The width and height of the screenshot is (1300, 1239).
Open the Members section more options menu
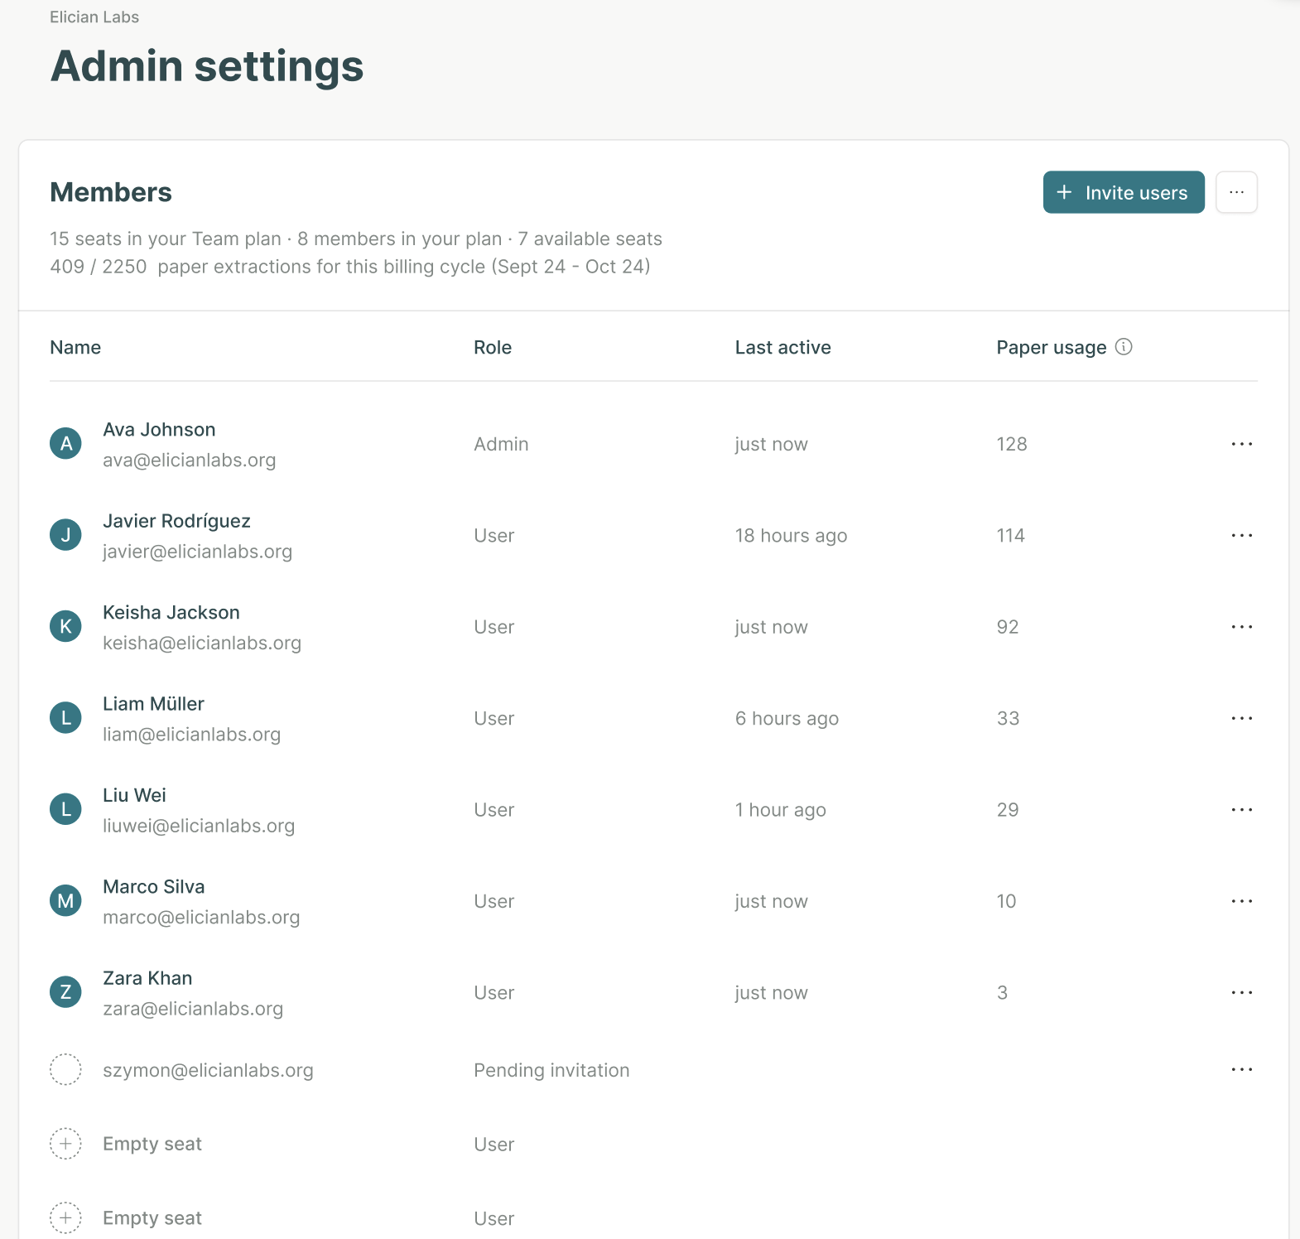pos(1237,192)
